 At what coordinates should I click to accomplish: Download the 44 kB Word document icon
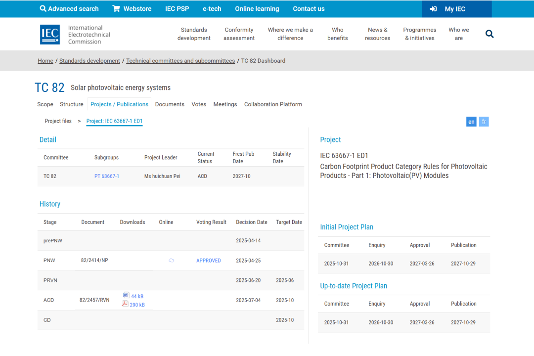pos(126,296)
